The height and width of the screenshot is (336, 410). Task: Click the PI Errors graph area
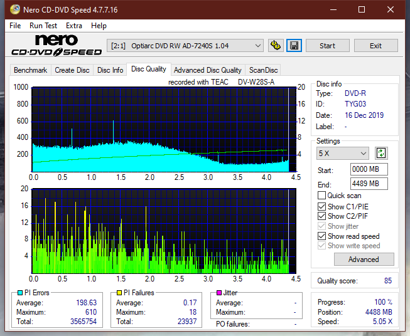[164, 130]
